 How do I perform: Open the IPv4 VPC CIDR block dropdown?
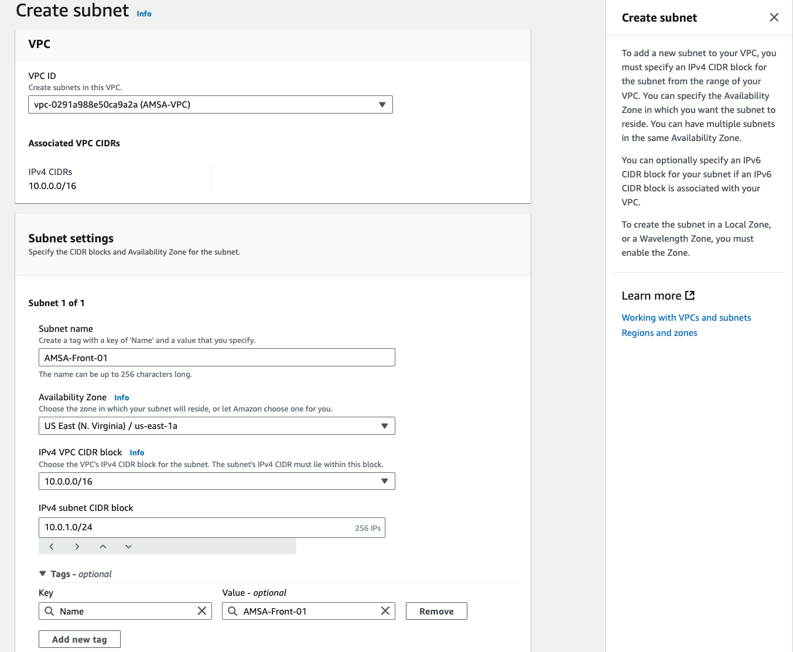pyautogui.click(x=217, y=481)
